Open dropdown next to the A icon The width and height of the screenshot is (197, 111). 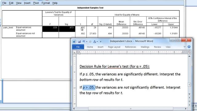tap(97, 42)
